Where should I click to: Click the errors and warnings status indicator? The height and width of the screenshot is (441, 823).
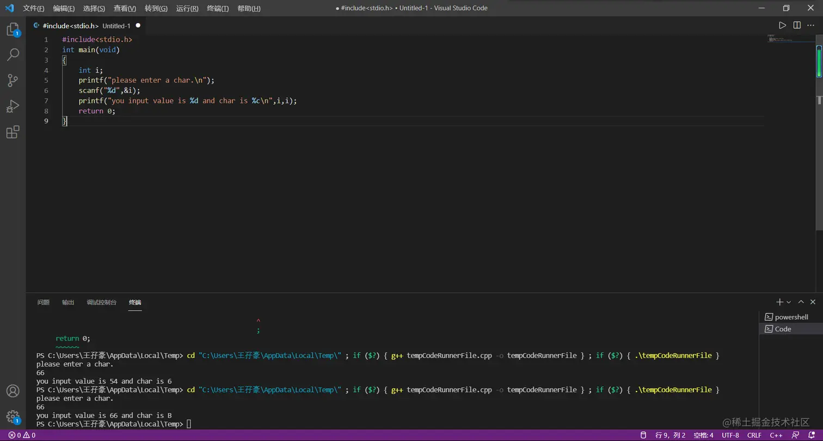pos(22,435)
